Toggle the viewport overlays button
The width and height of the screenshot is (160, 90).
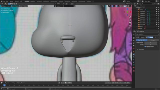click(x=117, y=6)
